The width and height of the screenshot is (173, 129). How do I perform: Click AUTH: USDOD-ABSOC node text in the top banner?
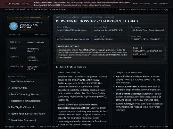pyautogui.click(x=151, y=4)
